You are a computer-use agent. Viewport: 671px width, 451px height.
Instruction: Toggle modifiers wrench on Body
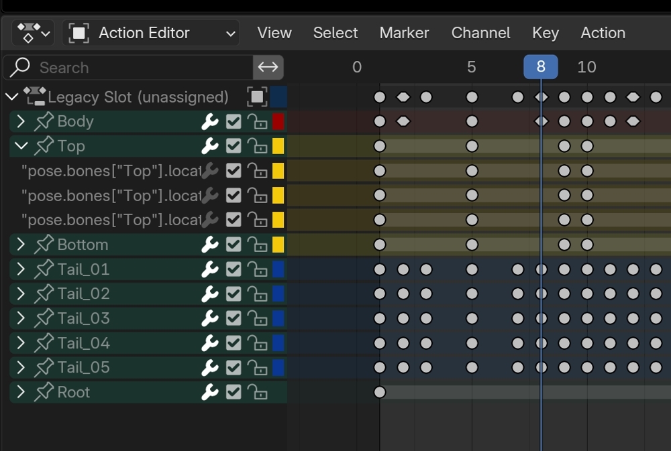coord(209,122)
